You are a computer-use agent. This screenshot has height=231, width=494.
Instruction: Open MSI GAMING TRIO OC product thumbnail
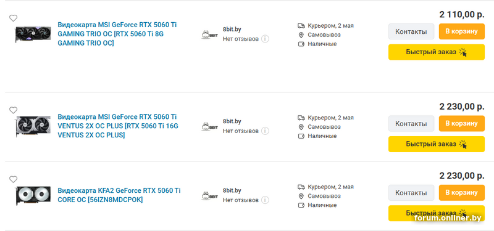33,34
